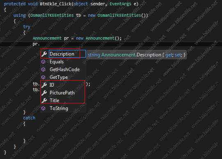Viewport: 222px width, 159px height.
Task: Click the 'catch' keyword
Action: (29, 118)
